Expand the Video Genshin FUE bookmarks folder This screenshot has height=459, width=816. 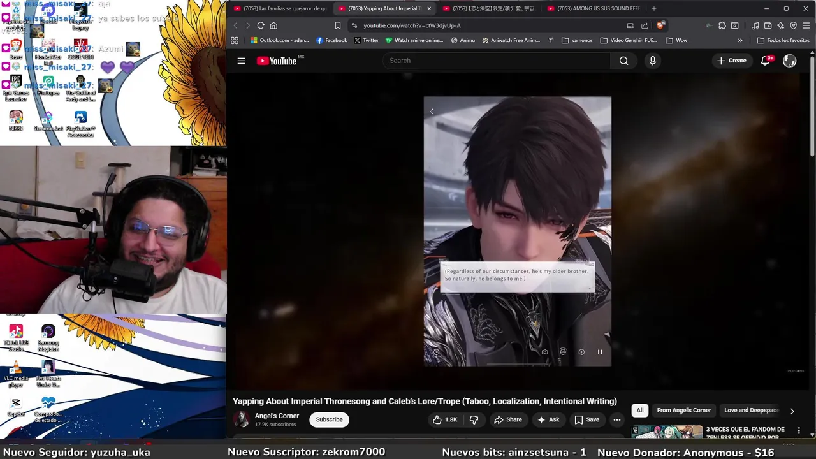pos(629,40)
